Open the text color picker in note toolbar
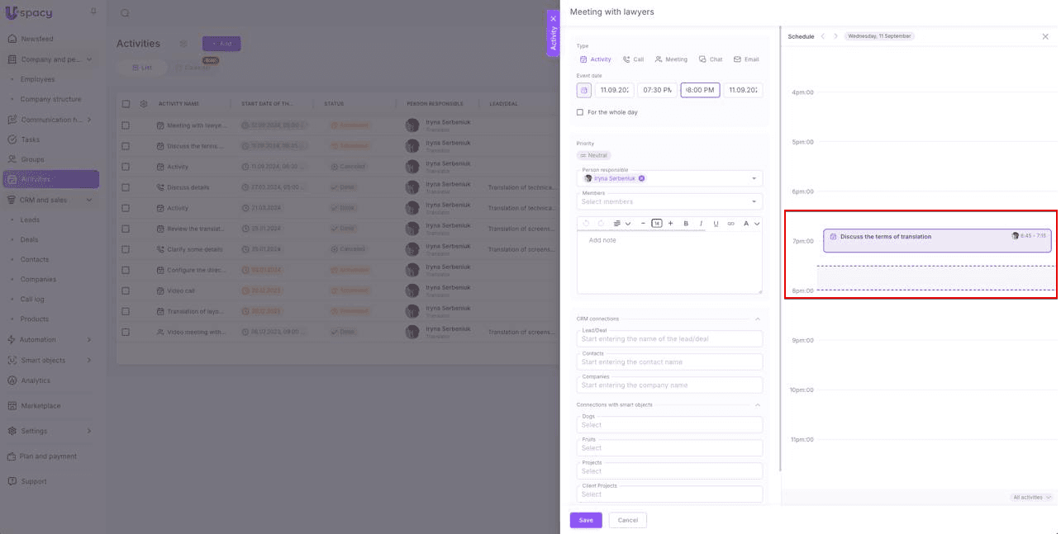 [750, 224]
